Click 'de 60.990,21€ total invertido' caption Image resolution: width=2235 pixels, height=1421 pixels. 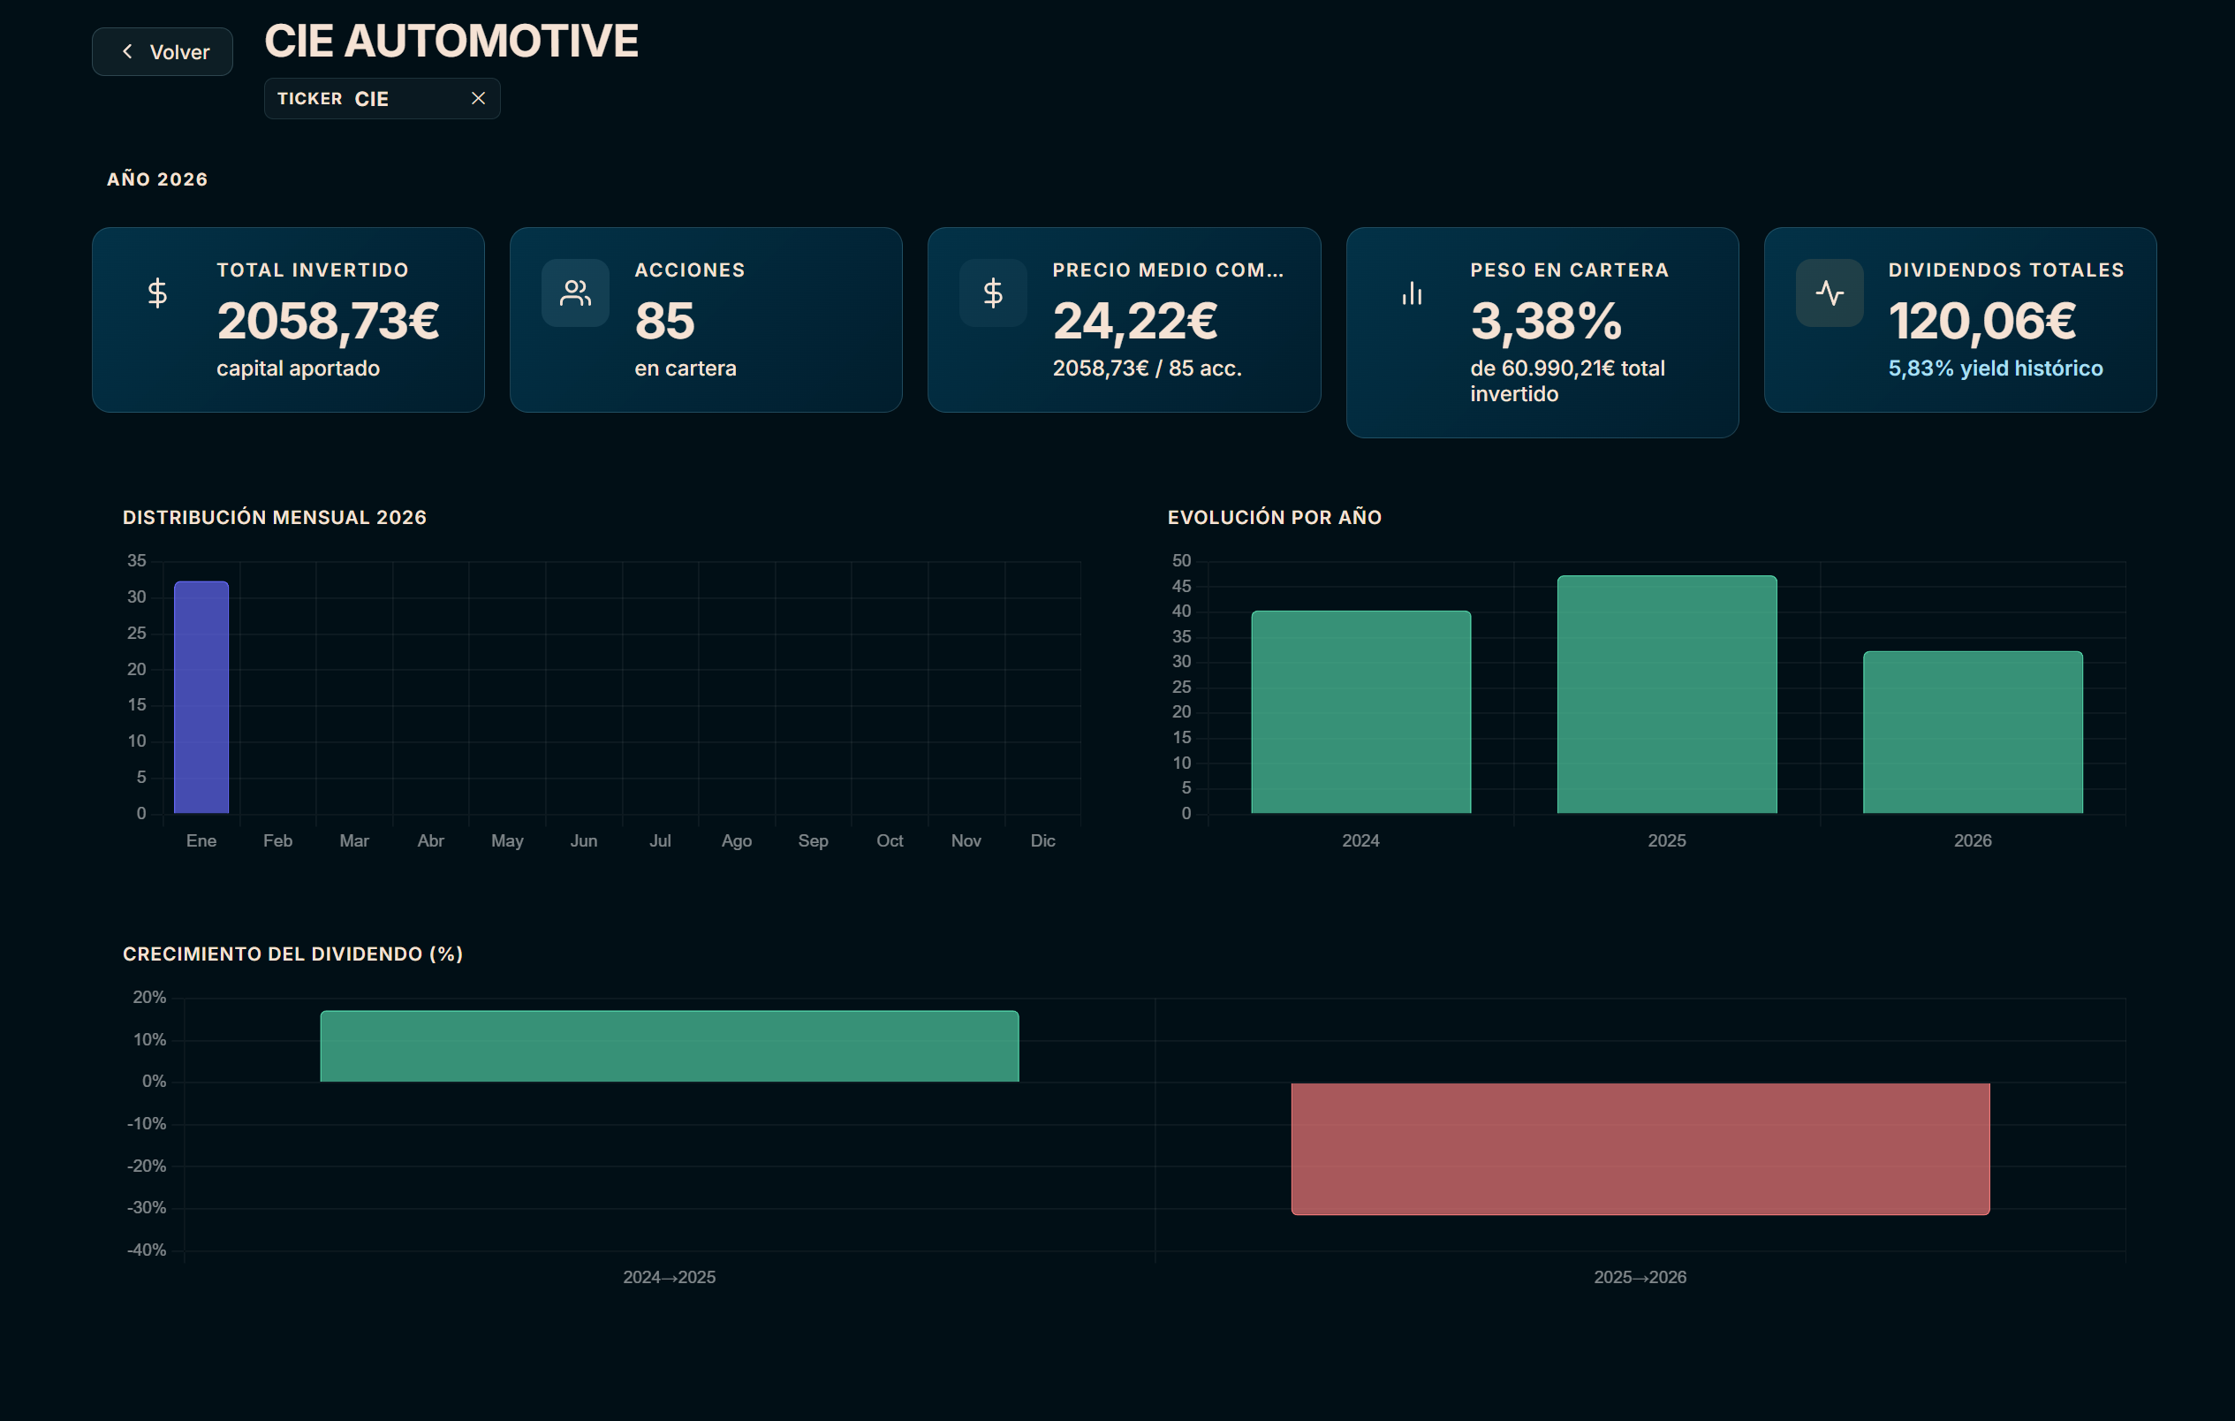(1568, 381)
